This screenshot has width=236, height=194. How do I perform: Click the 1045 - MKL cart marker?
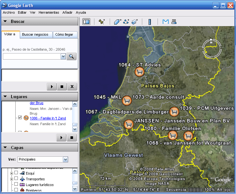point(127,100)
